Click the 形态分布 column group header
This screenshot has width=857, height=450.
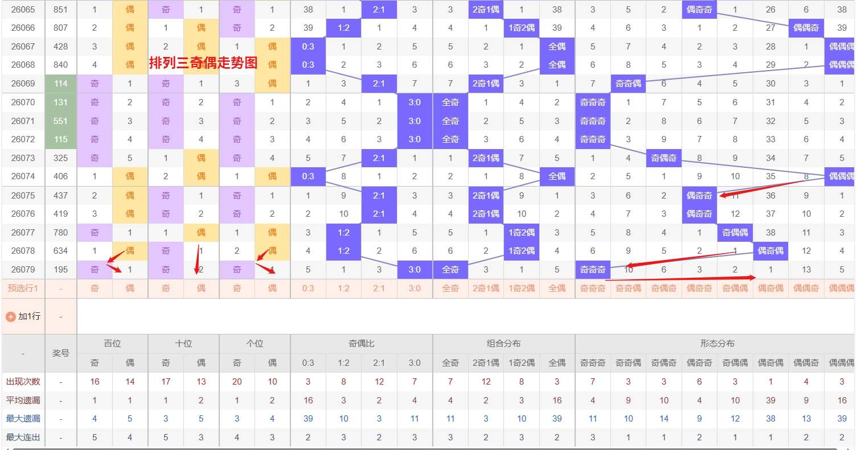(x=717, y=344)
